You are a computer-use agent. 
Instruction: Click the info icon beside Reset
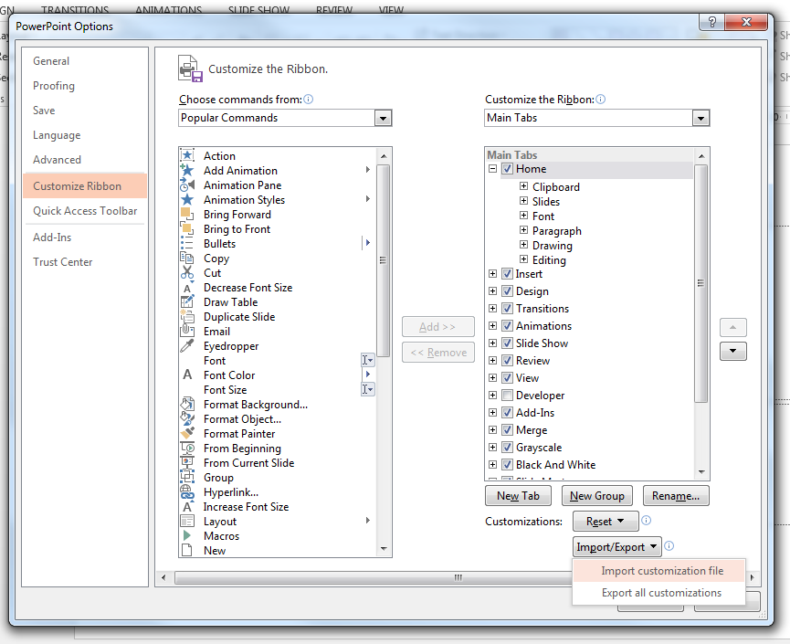coord(646,521)
